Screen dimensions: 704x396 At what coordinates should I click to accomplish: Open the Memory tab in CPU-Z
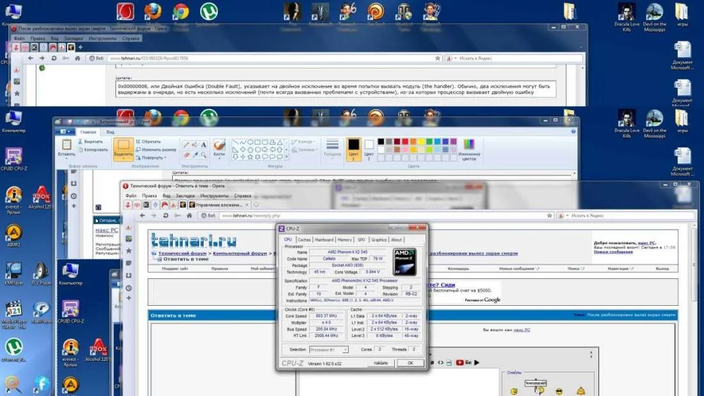(x=344, y=240)
